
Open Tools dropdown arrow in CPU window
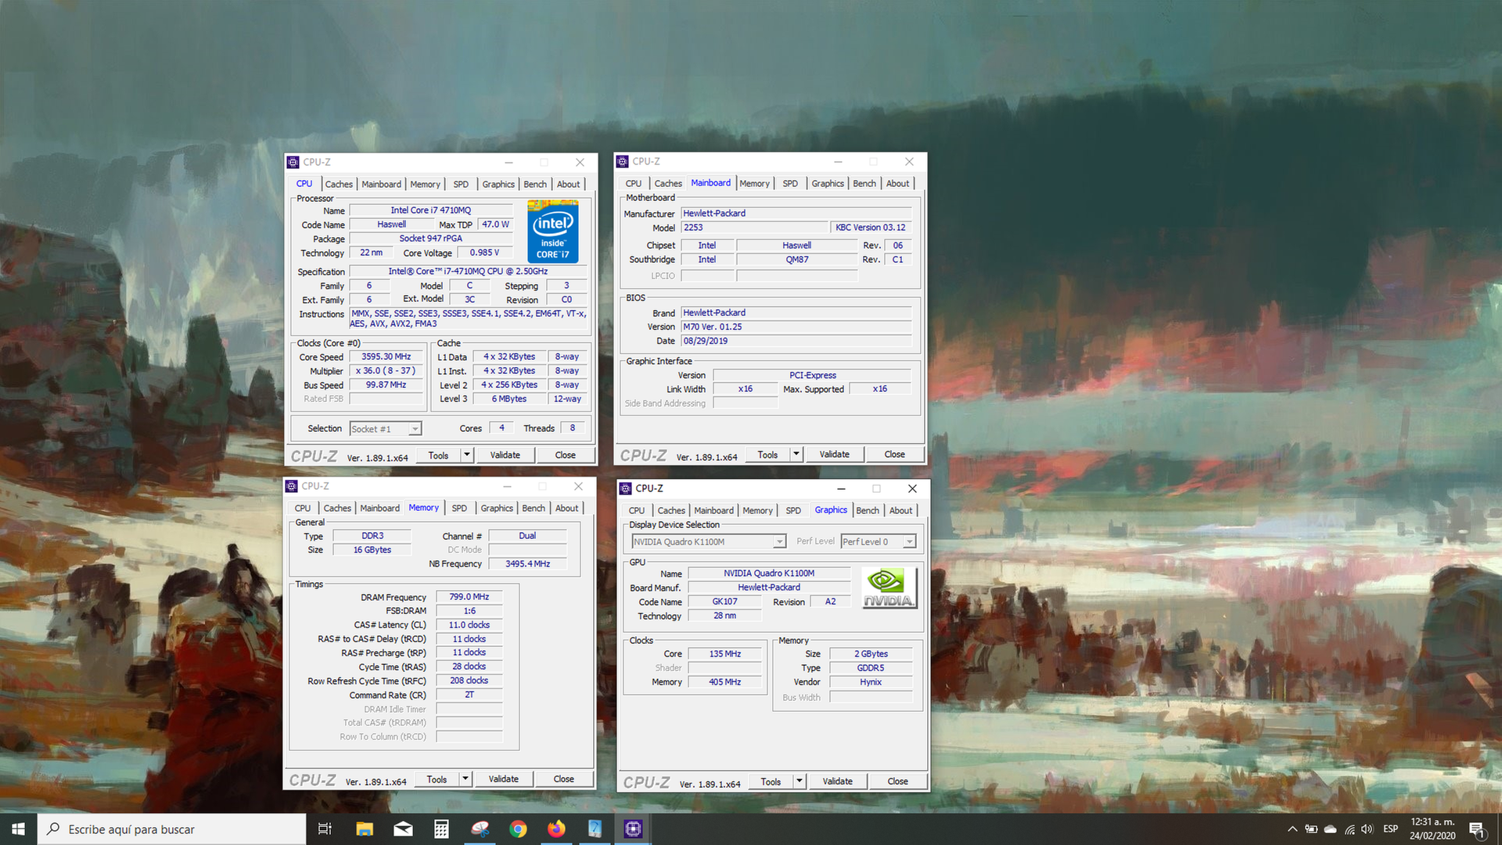click(x=467, y=455)
